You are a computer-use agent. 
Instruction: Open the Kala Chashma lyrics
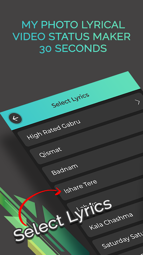pyautogui.click(x=111, y=221)
